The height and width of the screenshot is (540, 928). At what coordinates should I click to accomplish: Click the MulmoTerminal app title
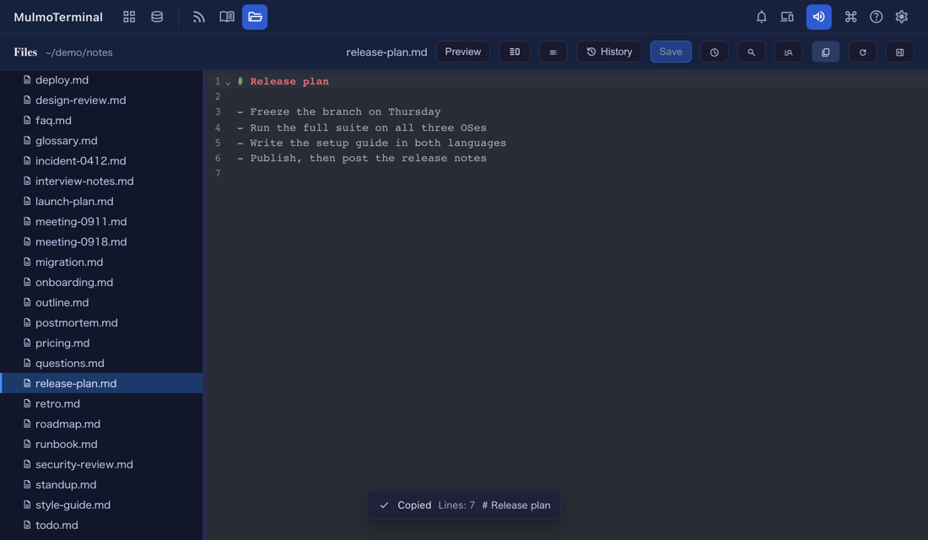pyautogui.click(x=58, y=17)
